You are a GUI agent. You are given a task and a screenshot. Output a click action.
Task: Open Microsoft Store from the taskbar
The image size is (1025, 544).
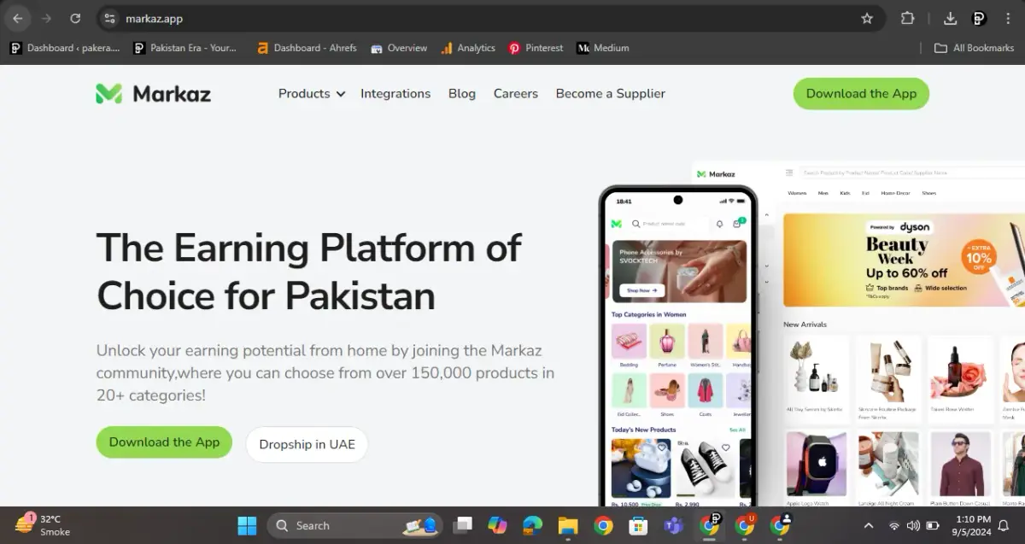click(x=638, y=525)
